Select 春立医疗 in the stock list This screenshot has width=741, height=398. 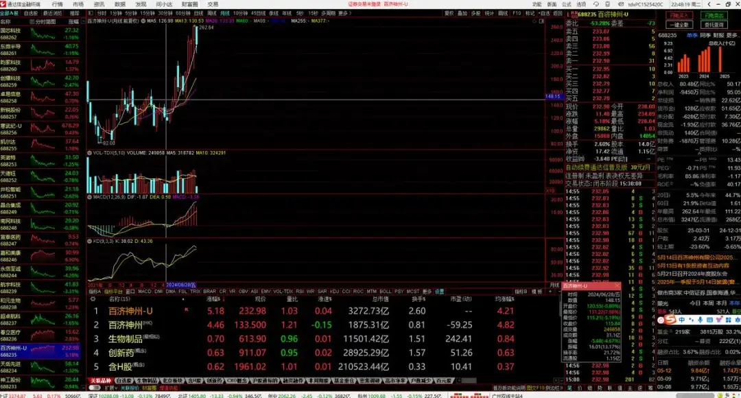click(x=40, y=336)
